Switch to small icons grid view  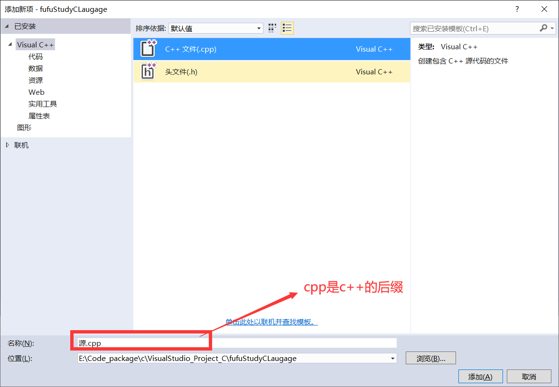272,28
